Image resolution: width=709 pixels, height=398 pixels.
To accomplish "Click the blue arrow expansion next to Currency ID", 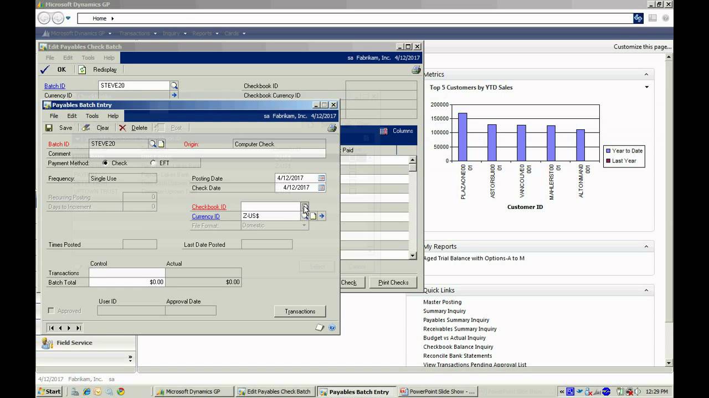I will 321,216.
